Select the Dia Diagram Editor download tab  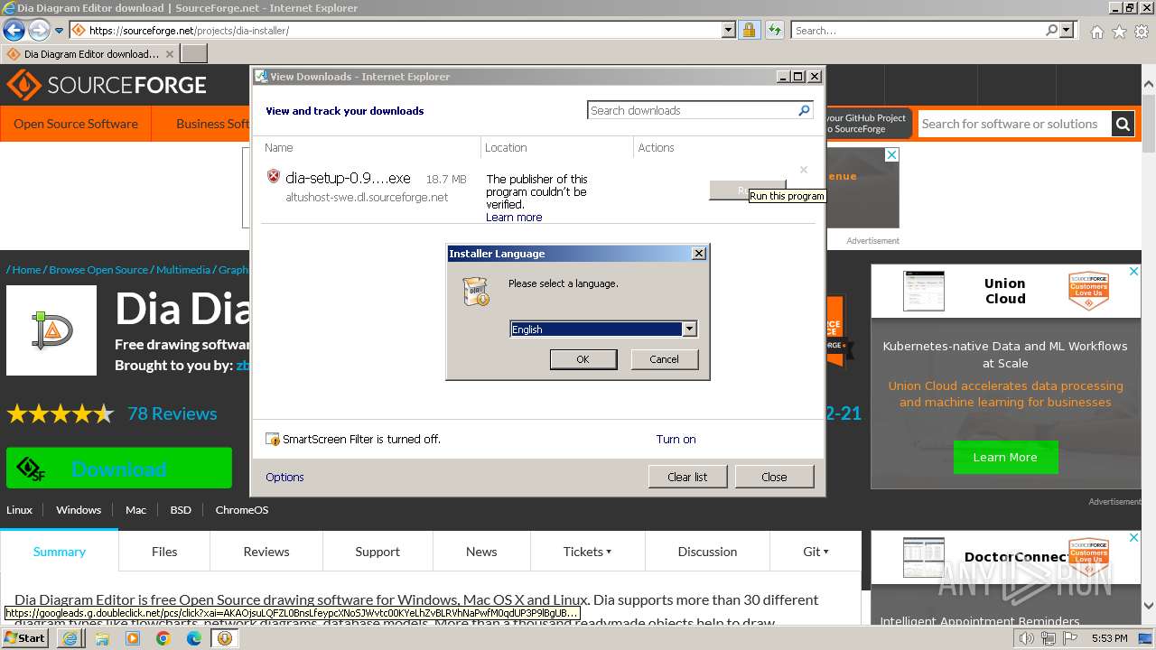tap(89, 53)
